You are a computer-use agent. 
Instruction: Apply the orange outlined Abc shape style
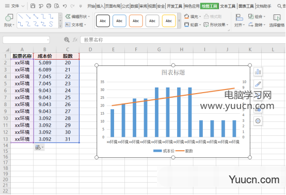point(136,21)
